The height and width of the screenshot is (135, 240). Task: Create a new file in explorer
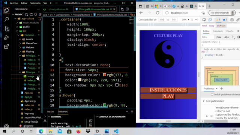(x=27, y=15)
